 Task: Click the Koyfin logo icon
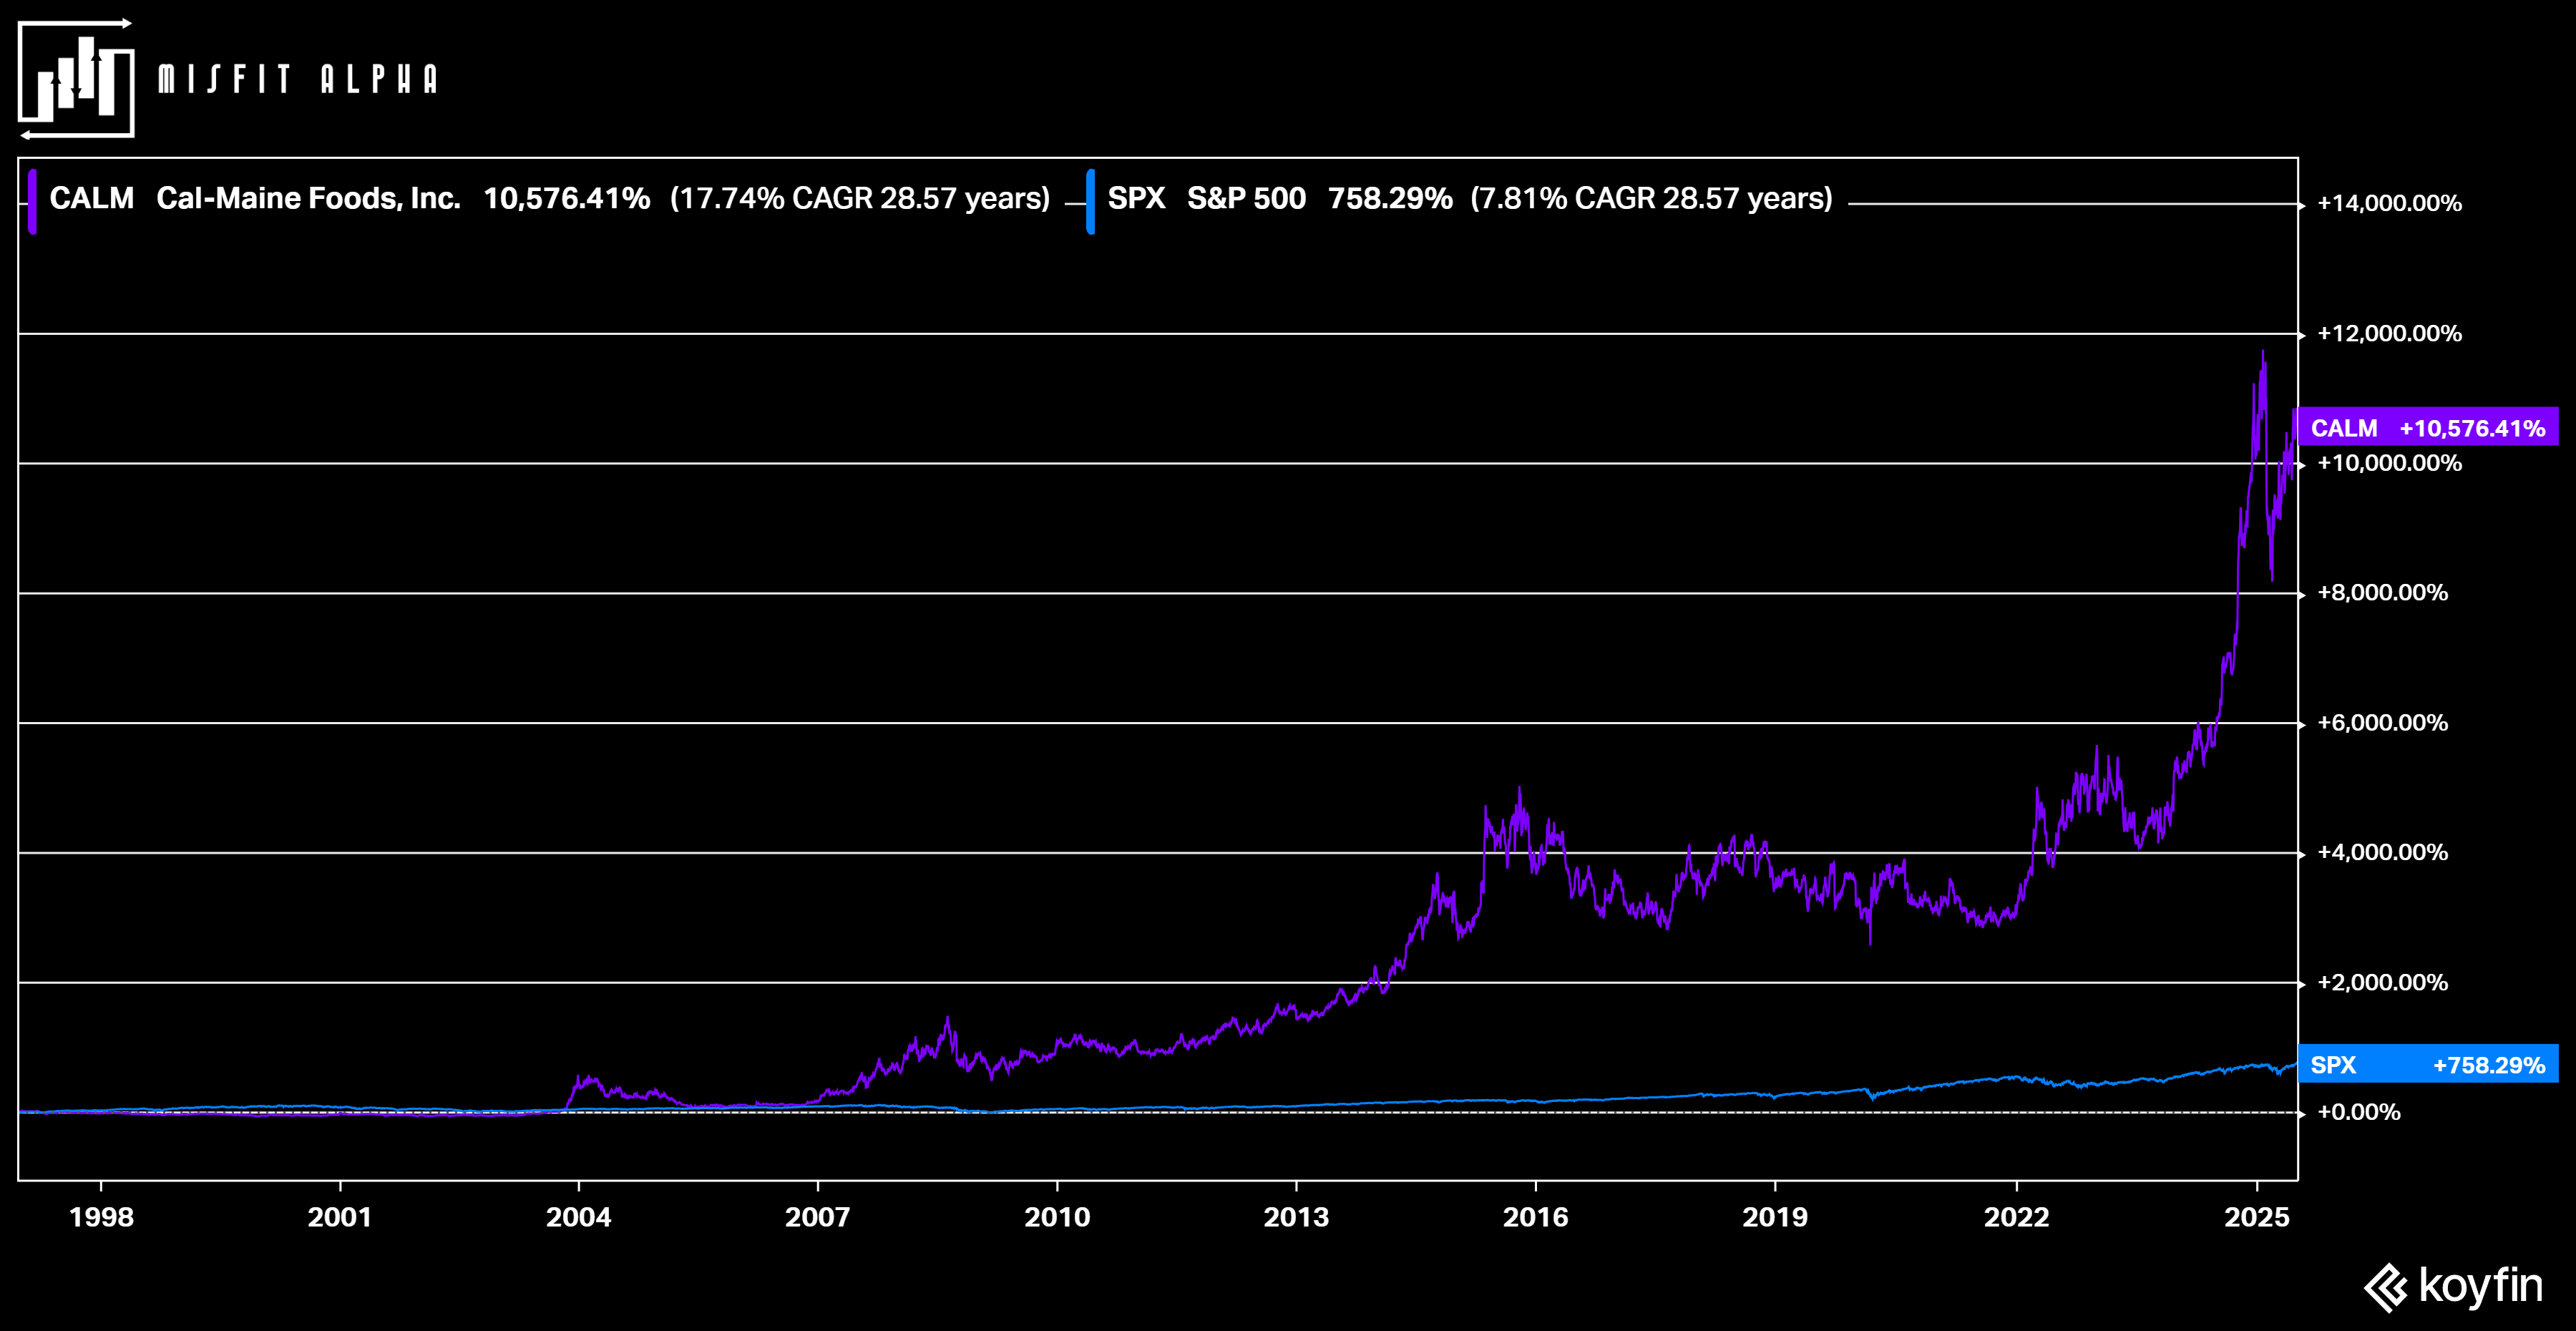(x=2385, y=1287)
